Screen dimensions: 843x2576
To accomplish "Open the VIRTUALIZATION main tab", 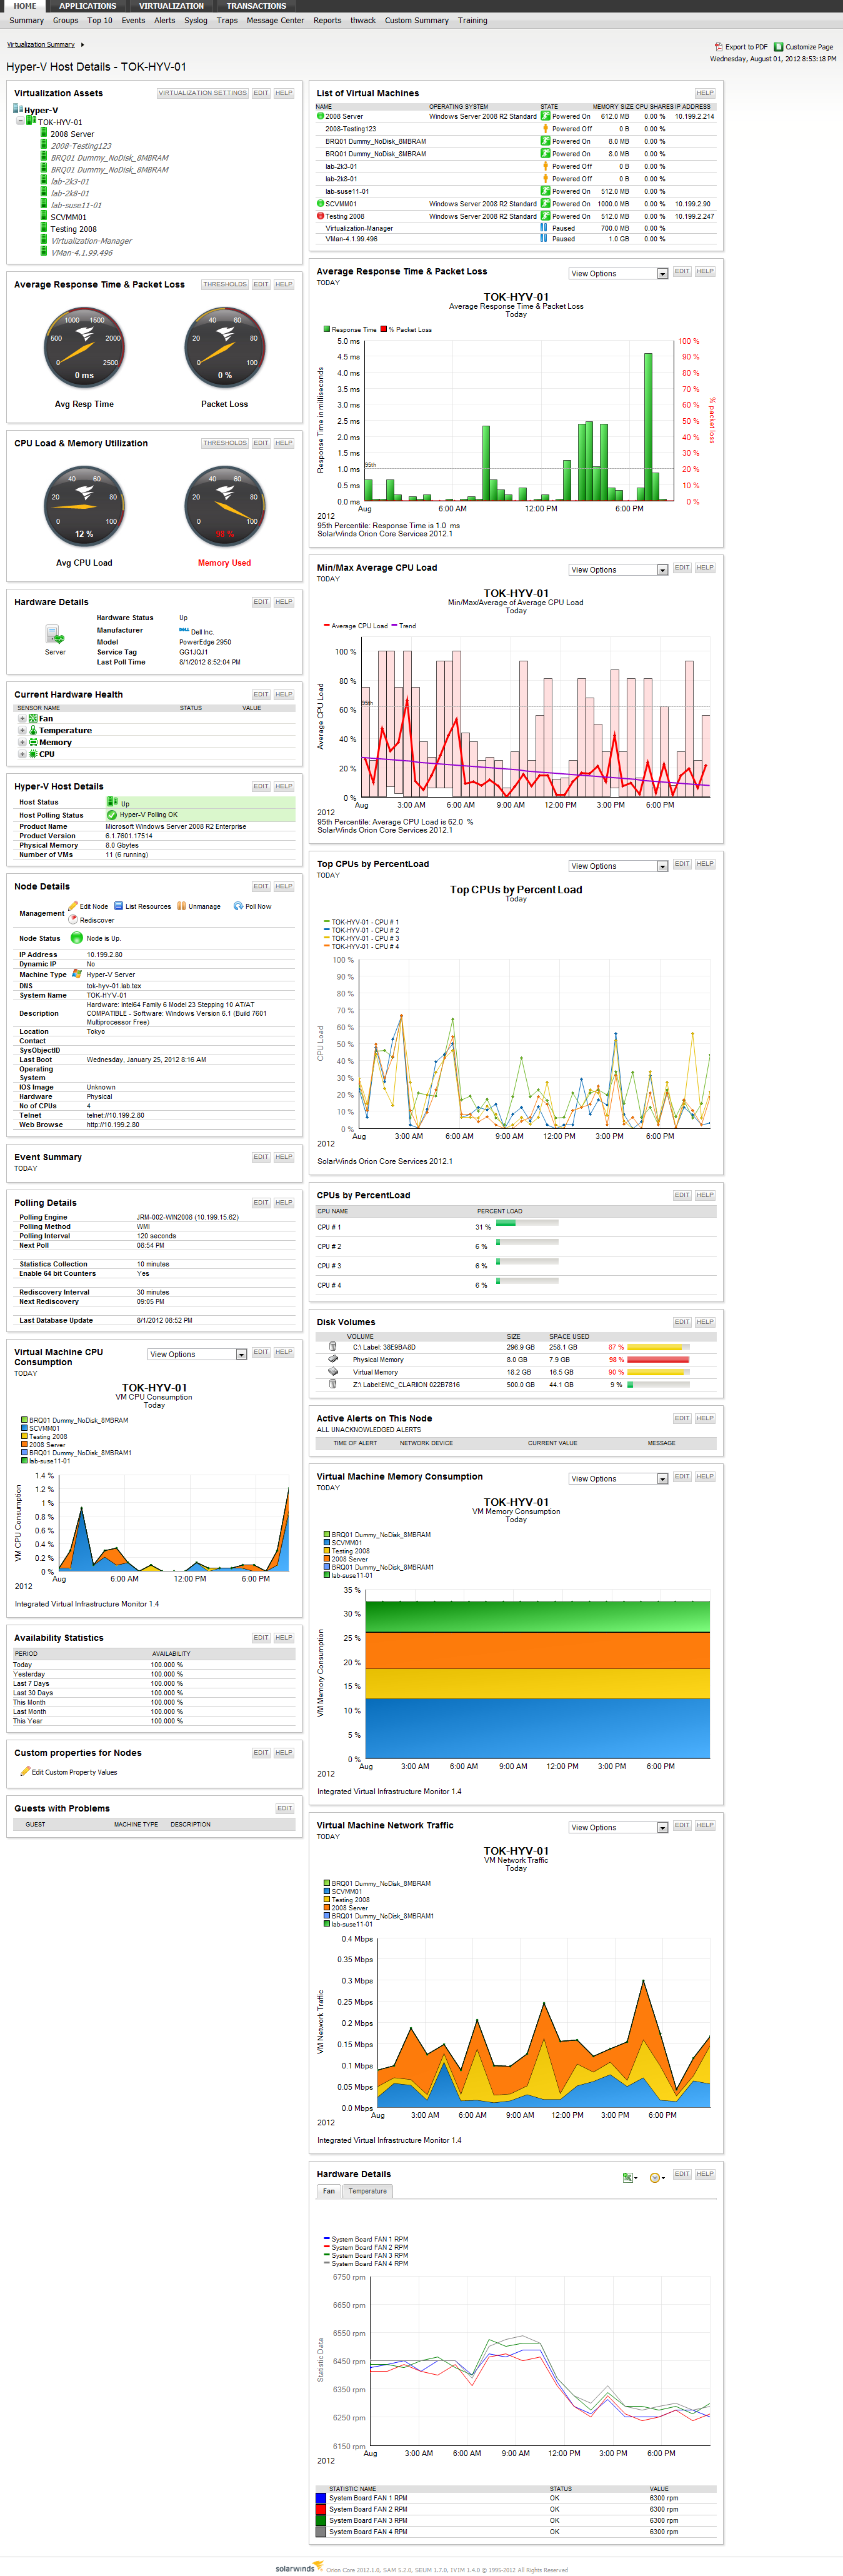I will point(171,6).
